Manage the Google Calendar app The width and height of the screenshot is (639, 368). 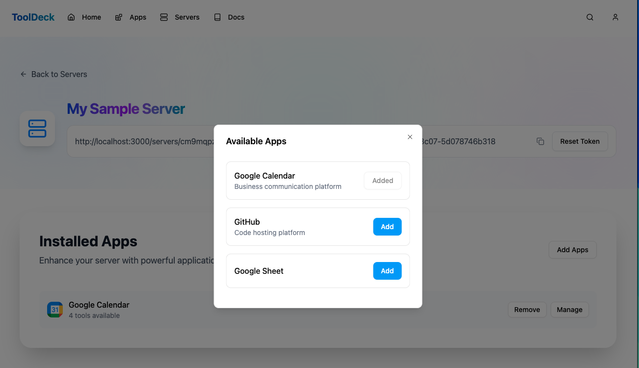tap(569, 310)
